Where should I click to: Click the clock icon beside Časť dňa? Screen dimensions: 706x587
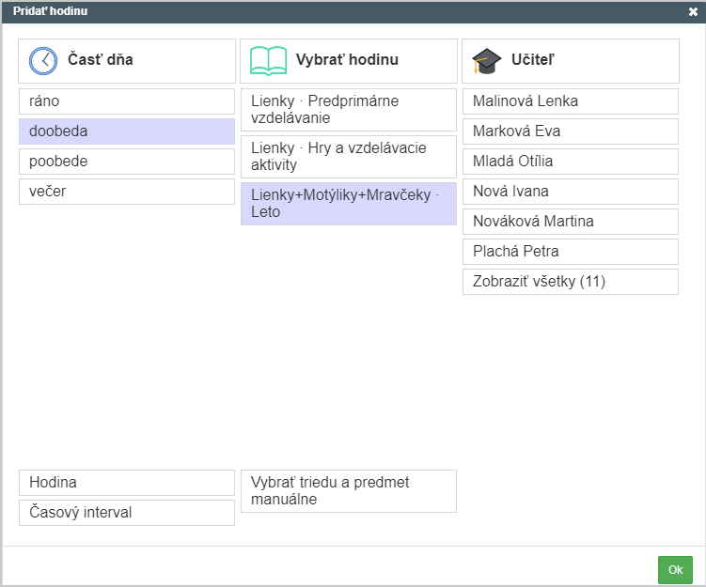pyautogui.click(x=43, y=61)
